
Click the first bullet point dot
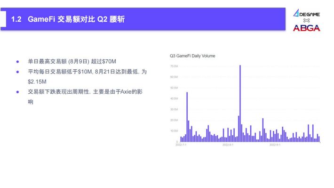[18, 62]
